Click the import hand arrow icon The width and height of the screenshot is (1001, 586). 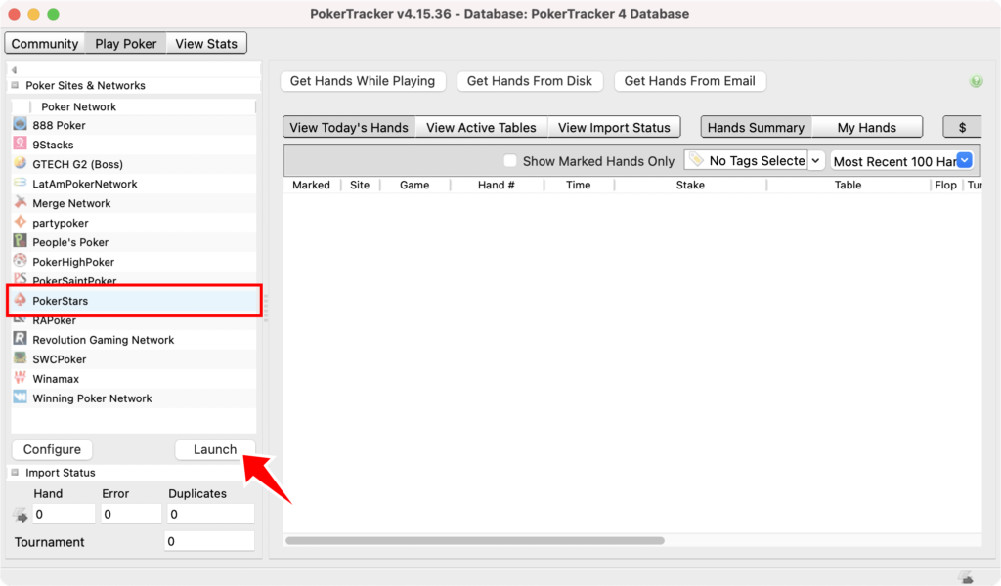point(21,515)
